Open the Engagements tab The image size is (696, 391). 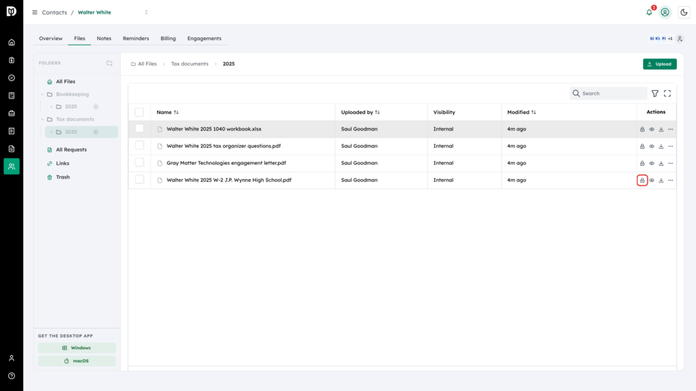coord(204,39)
